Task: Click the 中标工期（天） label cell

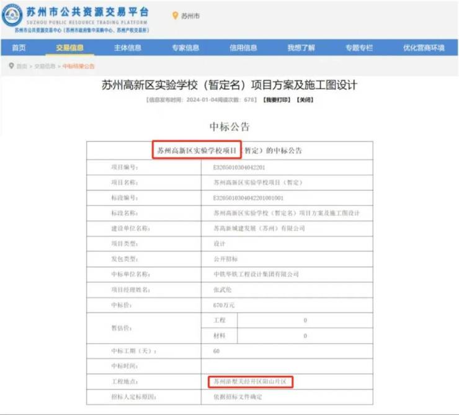Action: click(x=144, y=351)
